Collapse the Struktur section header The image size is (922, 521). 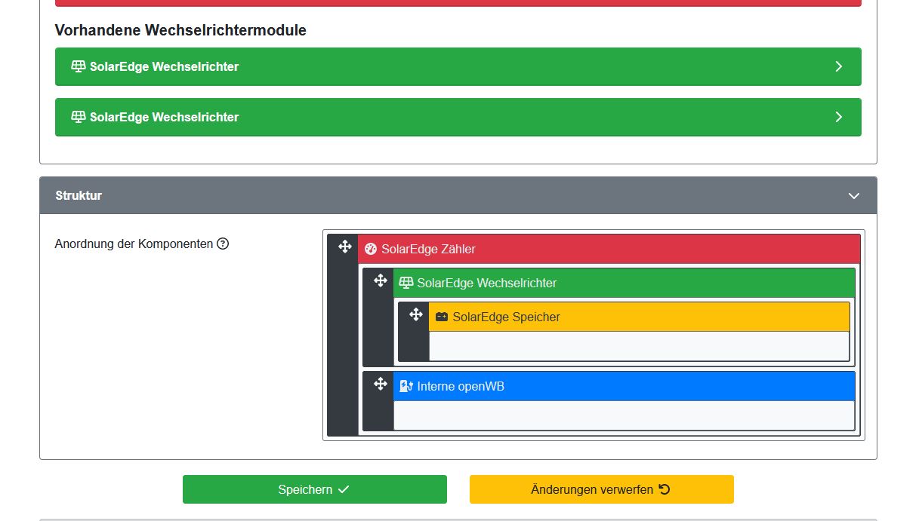[x=458, y=195]
